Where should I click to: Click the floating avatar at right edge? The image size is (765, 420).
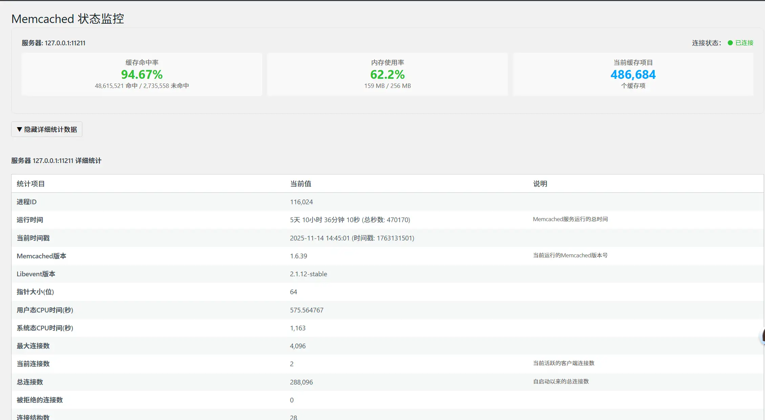(x=763, y=336)
